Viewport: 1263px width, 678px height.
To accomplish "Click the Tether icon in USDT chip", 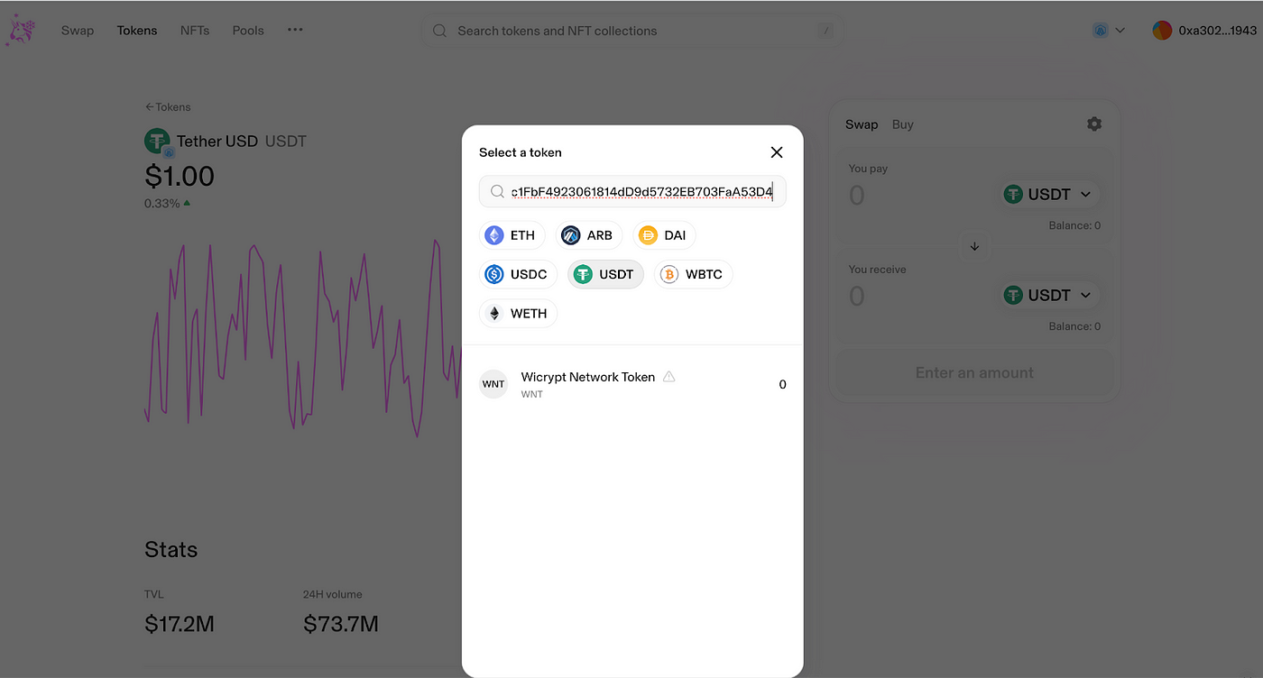I will [x=583, y=274].
